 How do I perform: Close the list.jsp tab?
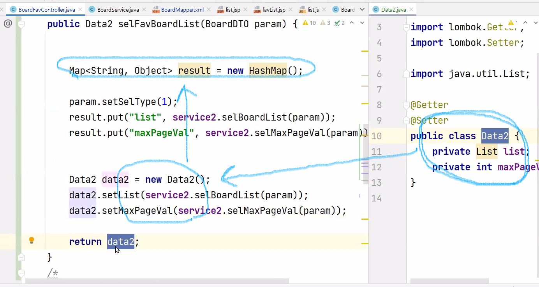[246, 9]
